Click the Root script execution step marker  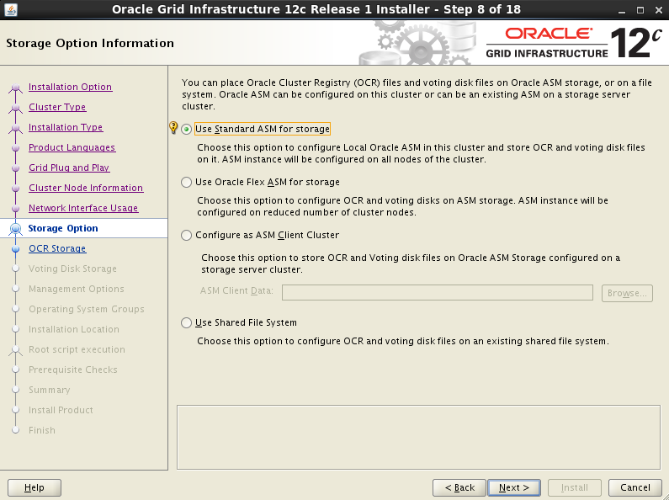tap(15, 350)
